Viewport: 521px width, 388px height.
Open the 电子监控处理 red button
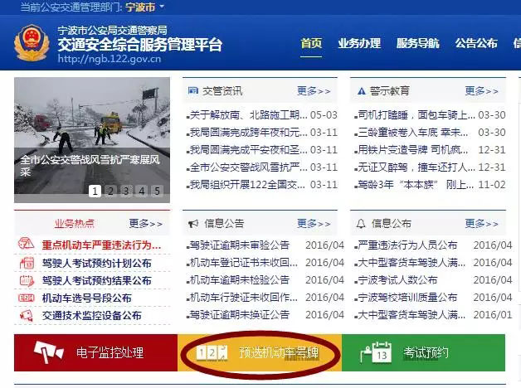click(95, 352)
